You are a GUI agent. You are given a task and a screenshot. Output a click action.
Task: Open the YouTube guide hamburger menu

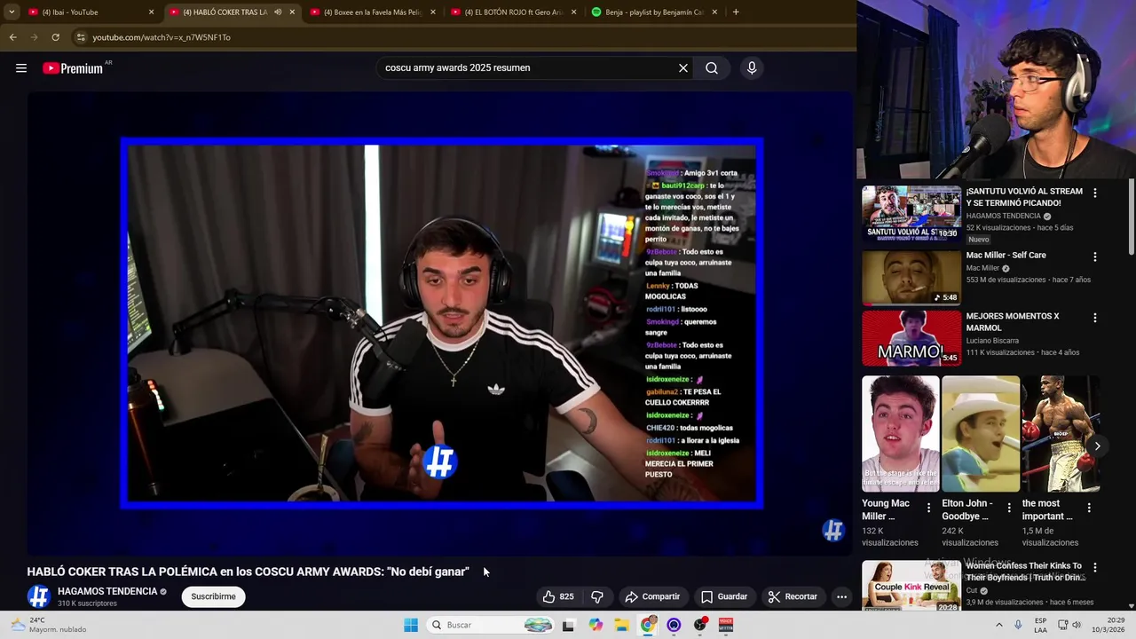pyautogui.click(x=21, y=68)
